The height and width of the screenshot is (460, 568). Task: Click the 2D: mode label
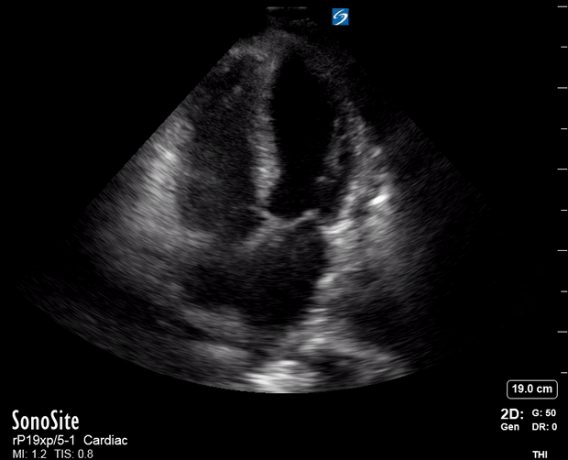tap(512, 413)
